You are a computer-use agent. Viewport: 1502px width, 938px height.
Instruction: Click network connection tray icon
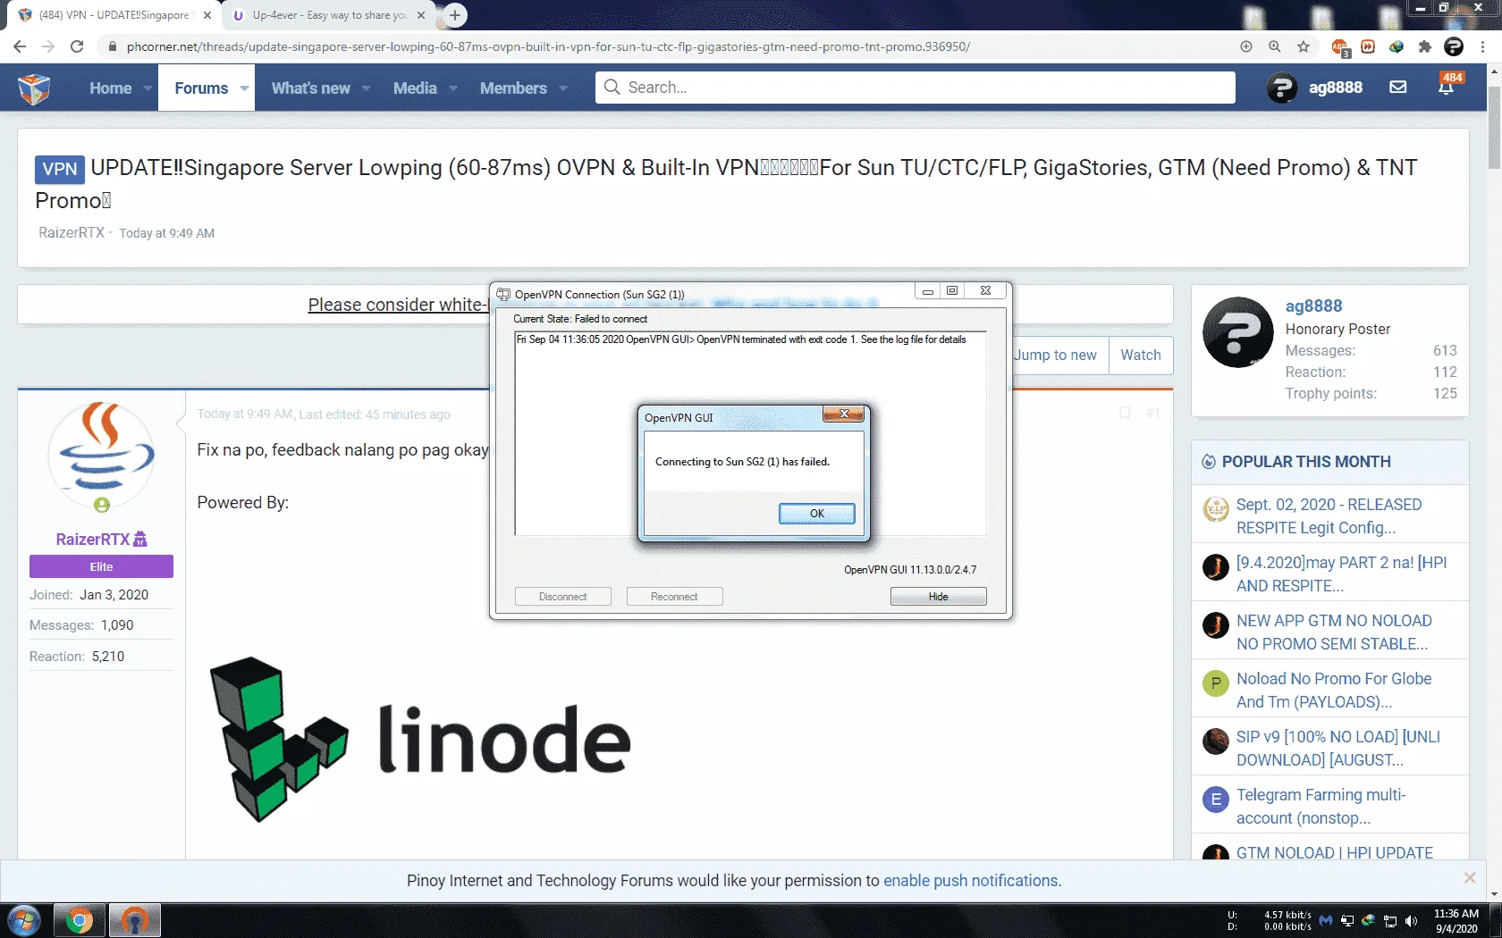tap(1390, 920)
